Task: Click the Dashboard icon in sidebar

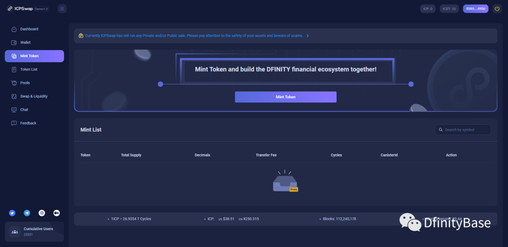Action: [x=14, y=29]
